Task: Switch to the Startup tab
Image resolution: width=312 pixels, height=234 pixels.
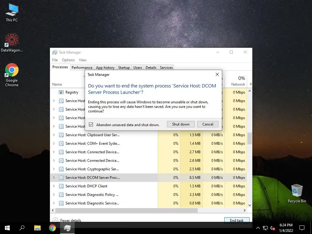Action: point(124,67)
